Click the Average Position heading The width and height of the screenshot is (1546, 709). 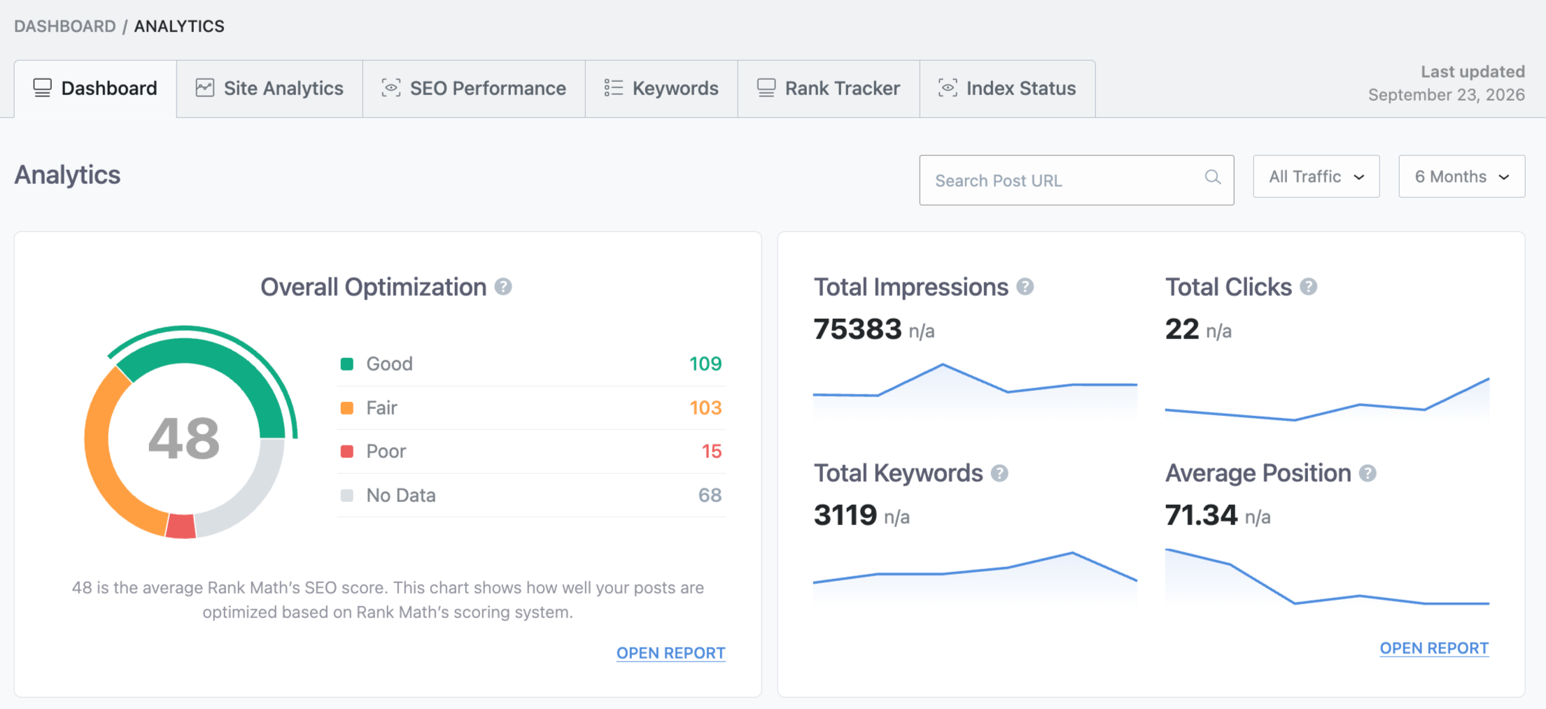[x=1258, y=473]
